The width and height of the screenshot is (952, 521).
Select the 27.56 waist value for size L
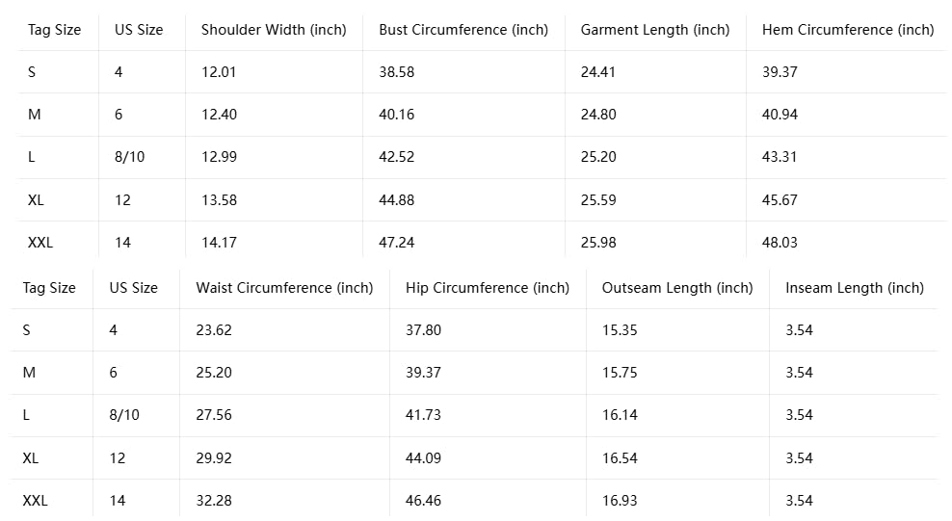[214, 415]
